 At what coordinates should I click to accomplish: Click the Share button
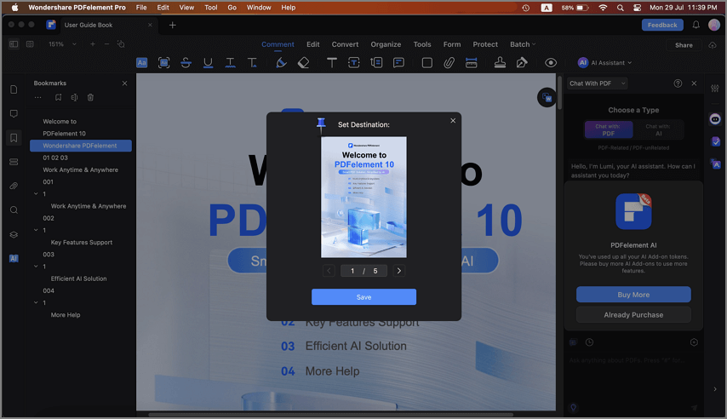pos(684,45)
